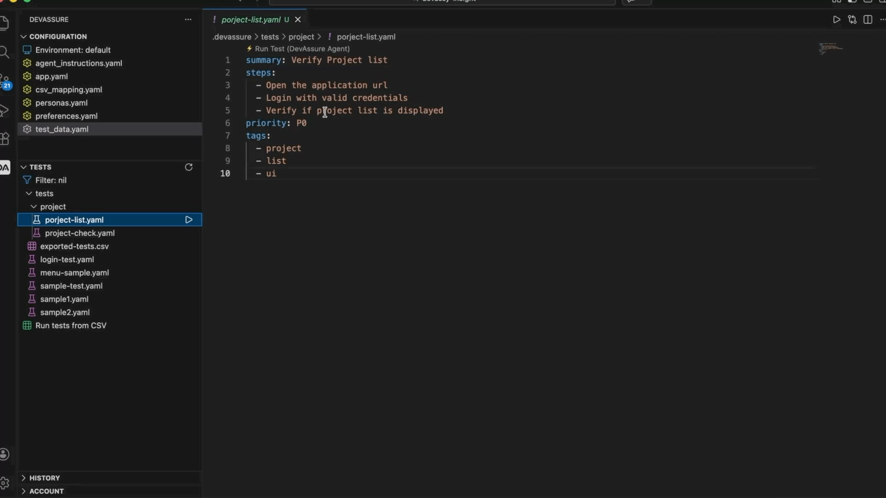Screen dimensions: 886x498
Task: Expand the History section
Action: [24, 478]
